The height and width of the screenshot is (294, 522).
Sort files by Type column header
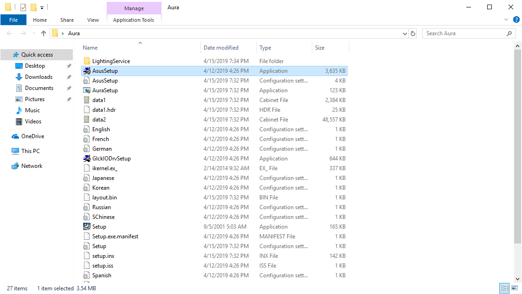tap(284, 48)
